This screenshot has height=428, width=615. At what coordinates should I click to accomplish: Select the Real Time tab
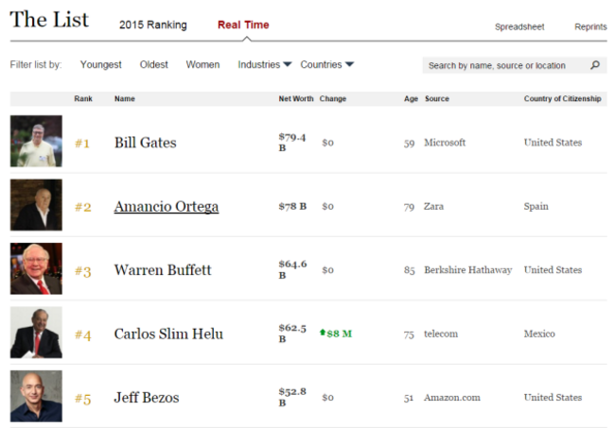pyautogui.click(x=243, y=25)
